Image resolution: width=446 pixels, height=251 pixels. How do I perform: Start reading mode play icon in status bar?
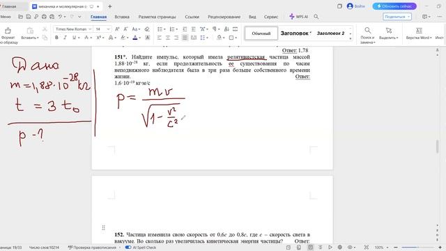(330, 248)
